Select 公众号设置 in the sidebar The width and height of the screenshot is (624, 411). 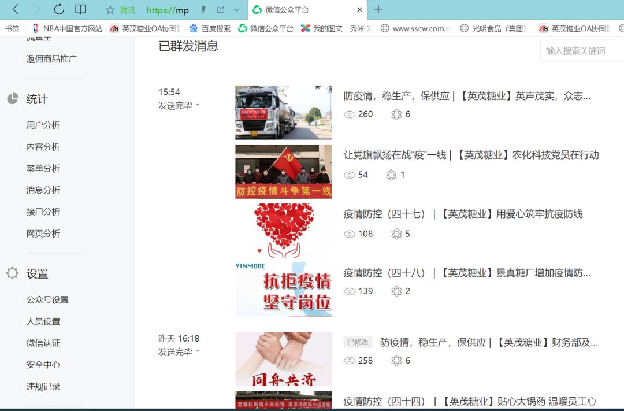pos(47,299)
